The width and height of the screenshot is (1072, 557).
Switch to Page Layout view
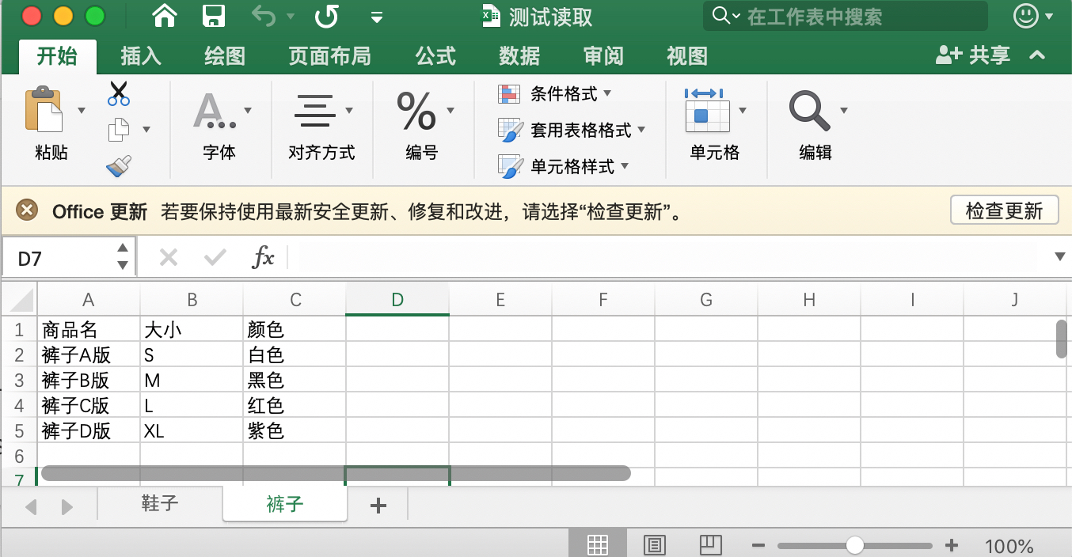(654, 544)
